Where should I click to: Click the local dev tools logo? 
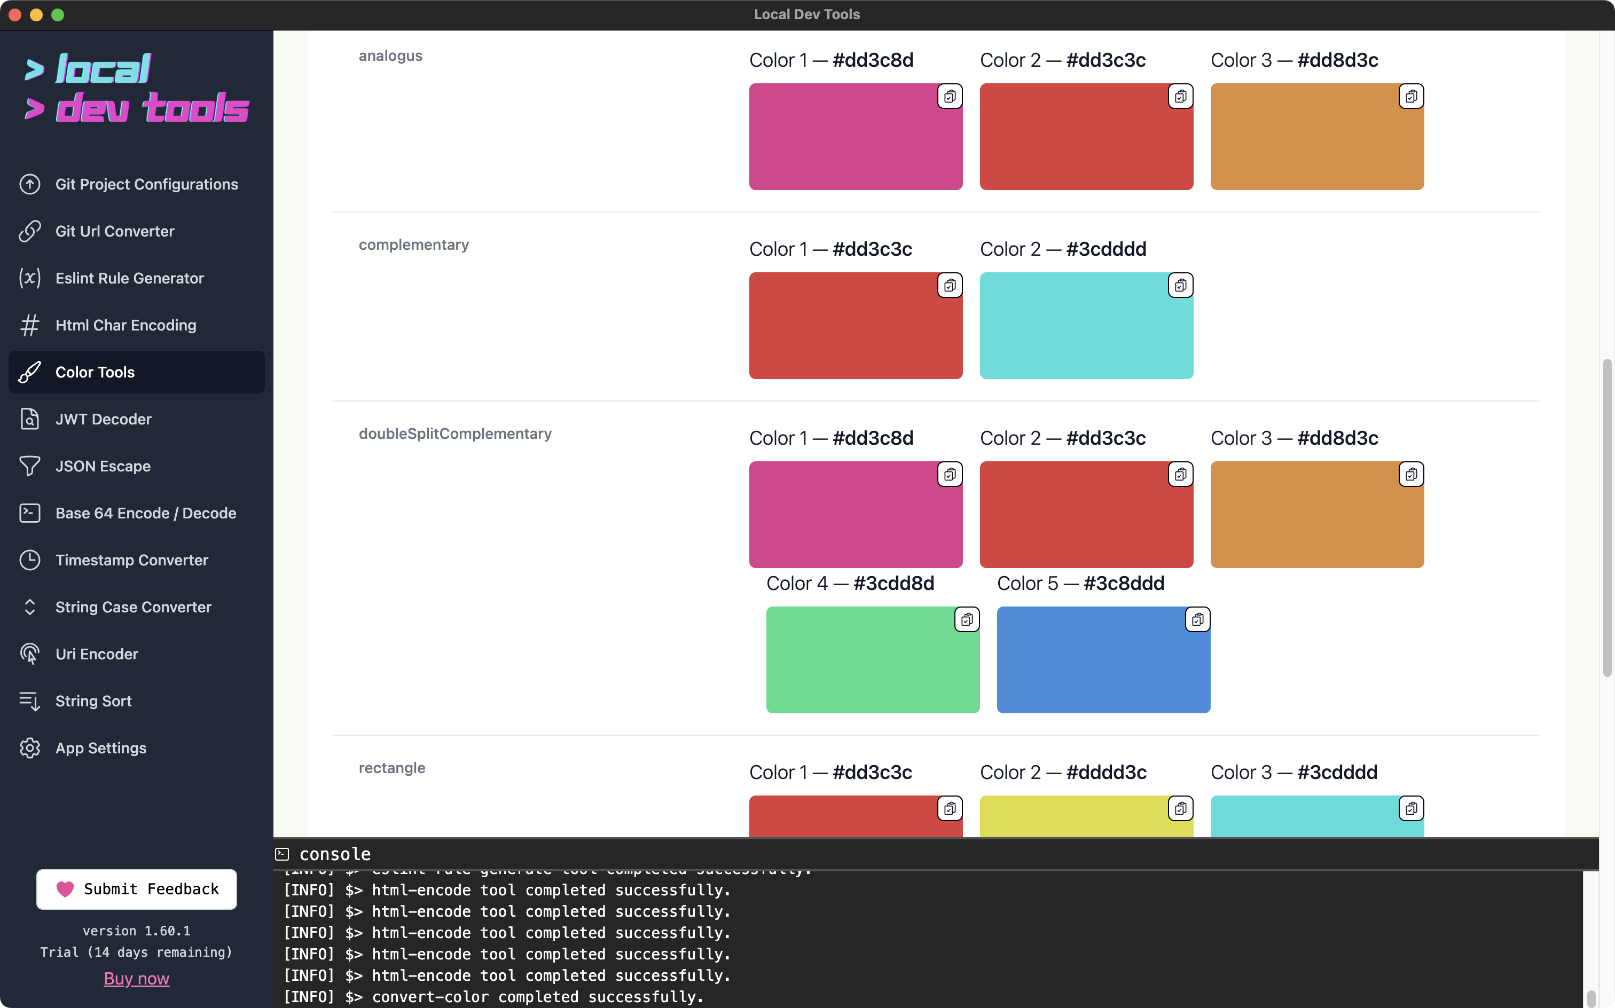137,88
